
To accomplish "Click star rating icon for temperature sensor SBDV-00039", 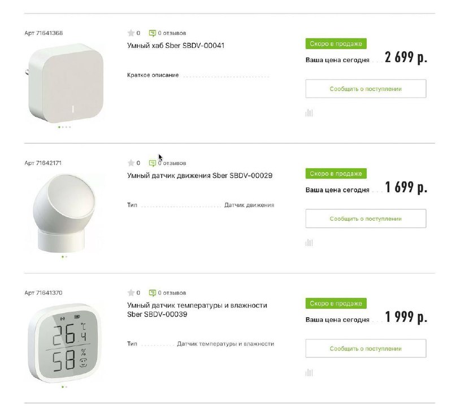I will tap(131, 293).
